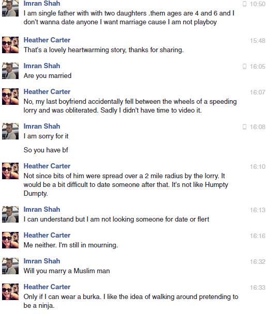Viewport: 266px width, 314px height.
Task: Open Imran Shah's avatar on 'Are you married'
Action: pyautogui.click(x=10, y=71)
